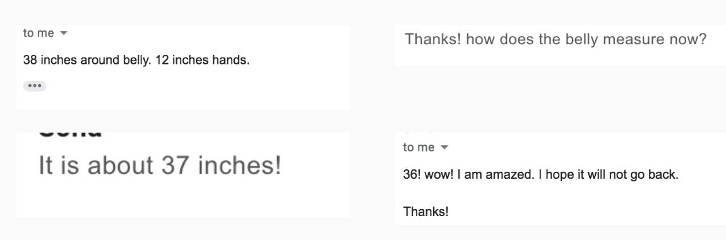
Task: Click the number 12 before inches hands
Action: pyautogui.click(x=162, y=60)
